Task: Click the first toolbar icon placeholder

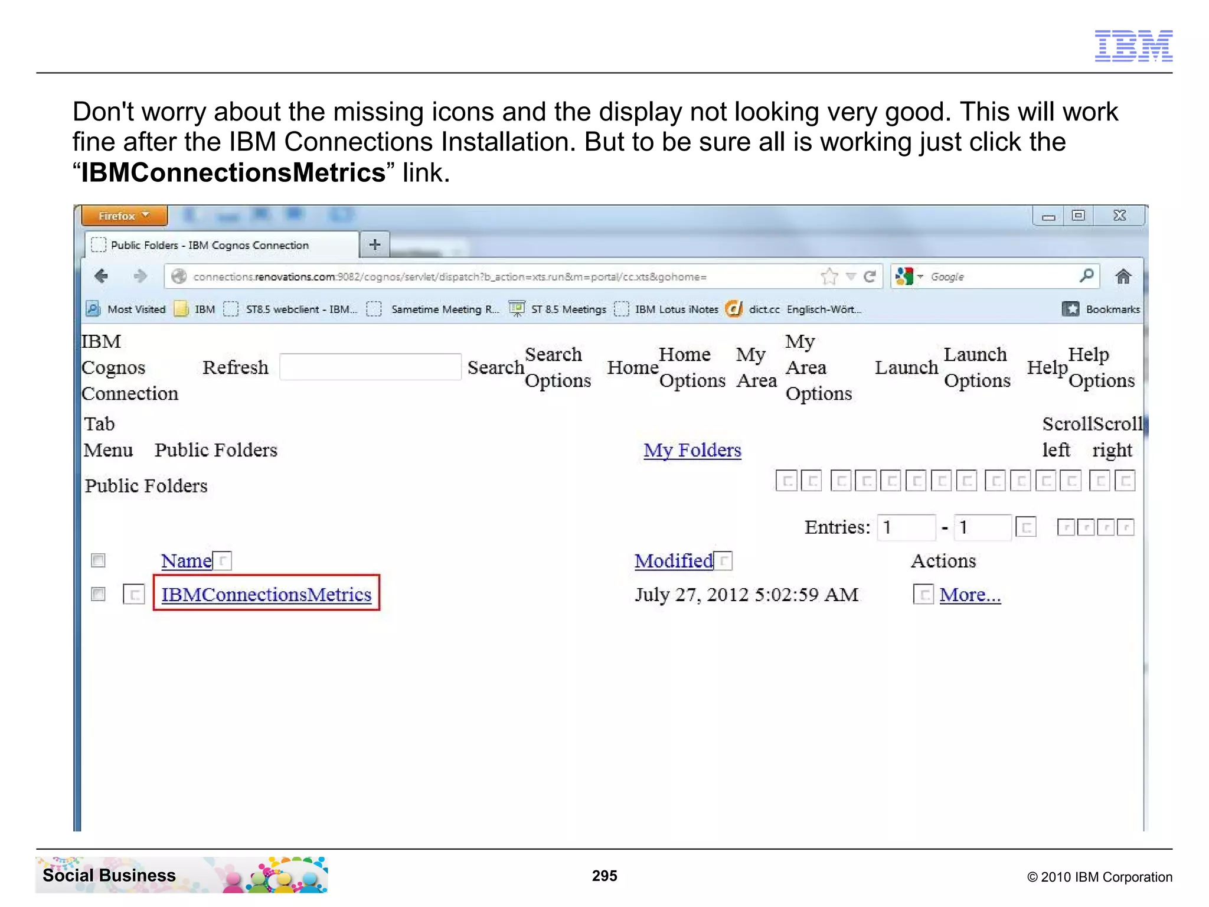Action: coord(786,481)
